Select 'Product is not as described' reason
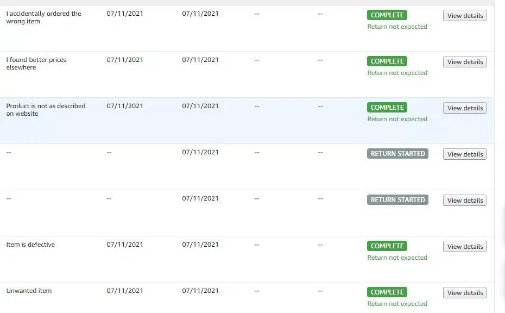Image resolution: width=505 pixels, height=313 pixels. coord(46,110)
